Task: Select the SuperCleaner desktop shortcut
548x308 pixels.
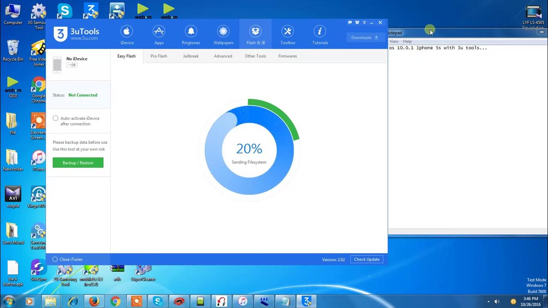Action: pos(143,272)
